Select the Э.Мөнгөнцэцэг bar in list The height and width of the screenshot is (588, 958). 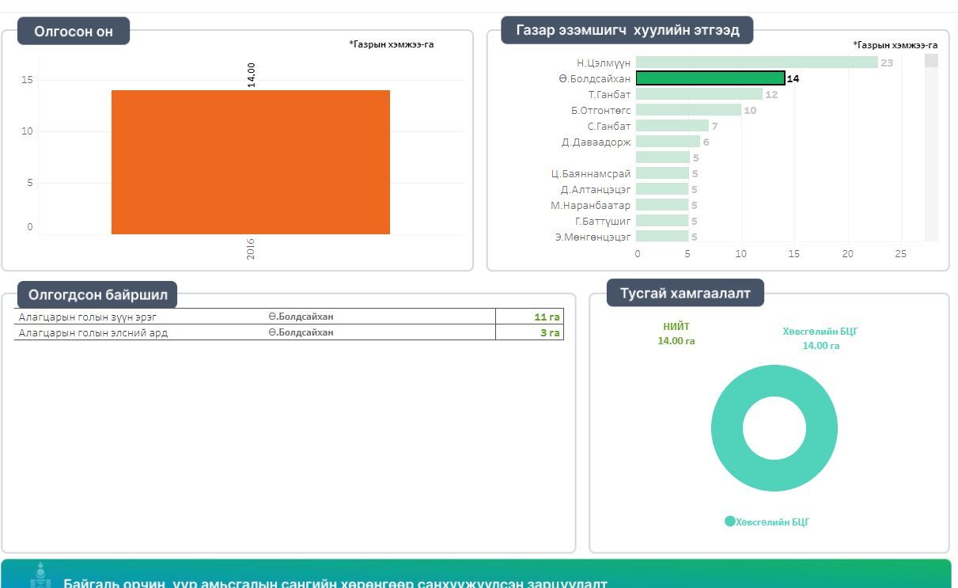[x=662, y=237]
